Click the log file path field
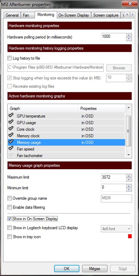 tap(55, 68)
